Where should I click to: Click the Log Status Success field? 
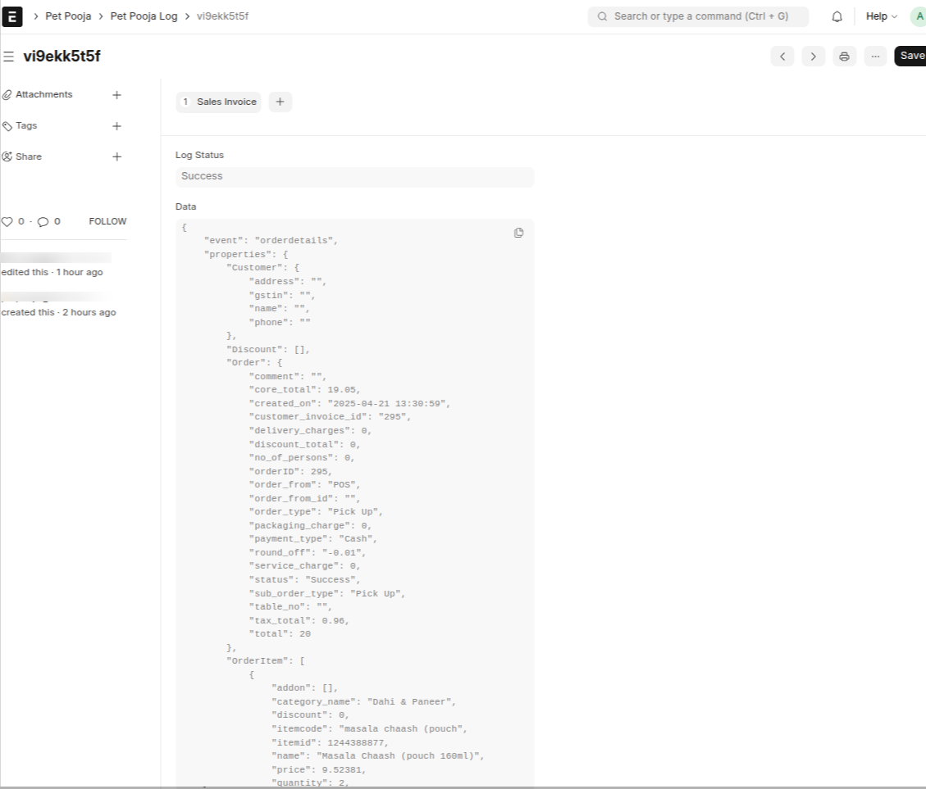[x=354, y=176]
